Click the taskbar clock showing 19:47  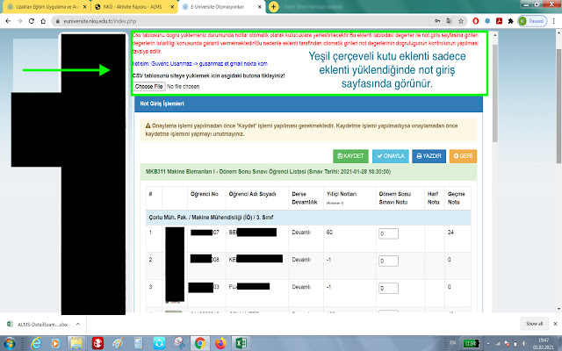coord(543,343)
